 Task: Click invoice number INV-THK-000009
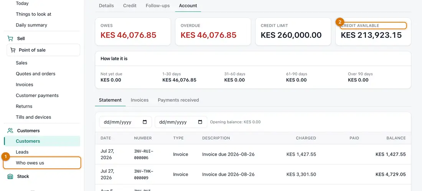tap(143, 175)
